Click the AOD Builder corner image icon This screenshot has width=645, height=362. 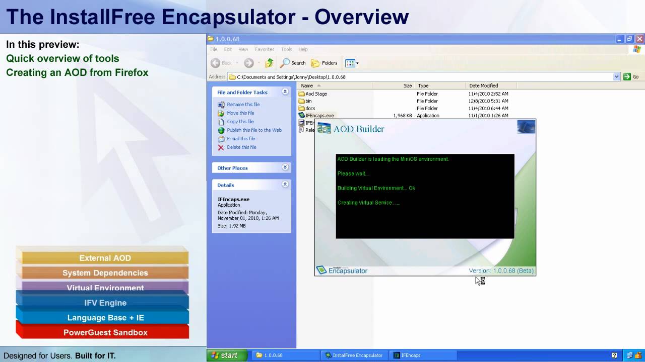coord(526,127)
